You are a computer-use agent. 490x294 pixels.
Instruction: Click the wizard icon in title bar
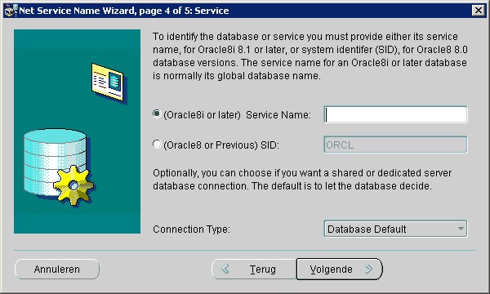pos(11,11)
